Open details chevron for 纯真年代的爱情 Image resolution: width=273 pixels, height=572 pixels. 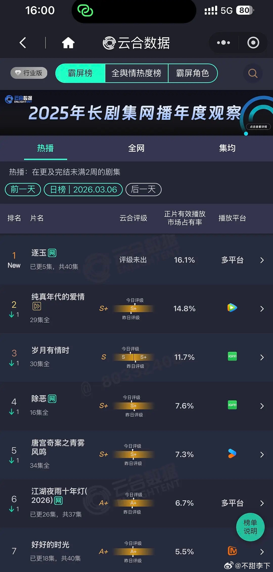(262, 308)
